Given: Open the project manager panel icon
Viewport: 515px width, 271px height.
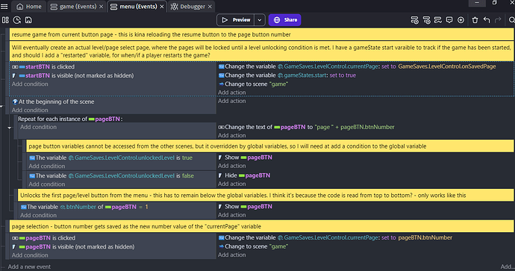Looking at the screenshot, I should (5, 20).
